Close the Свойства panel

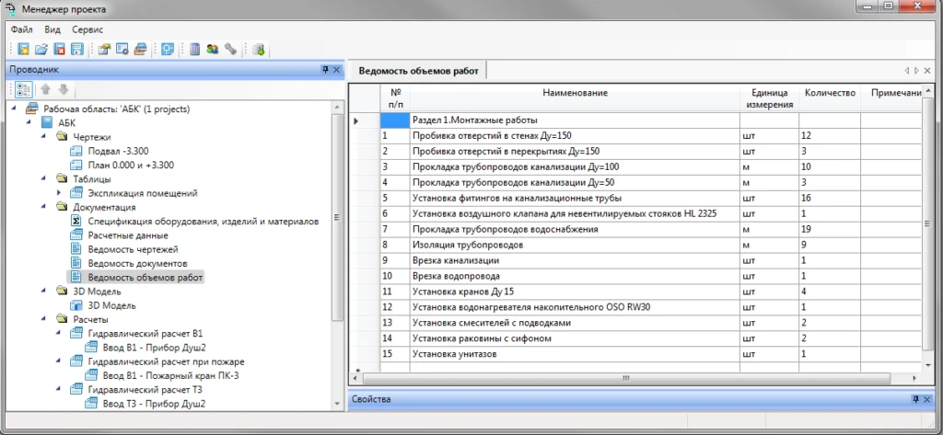coord(927,400)
